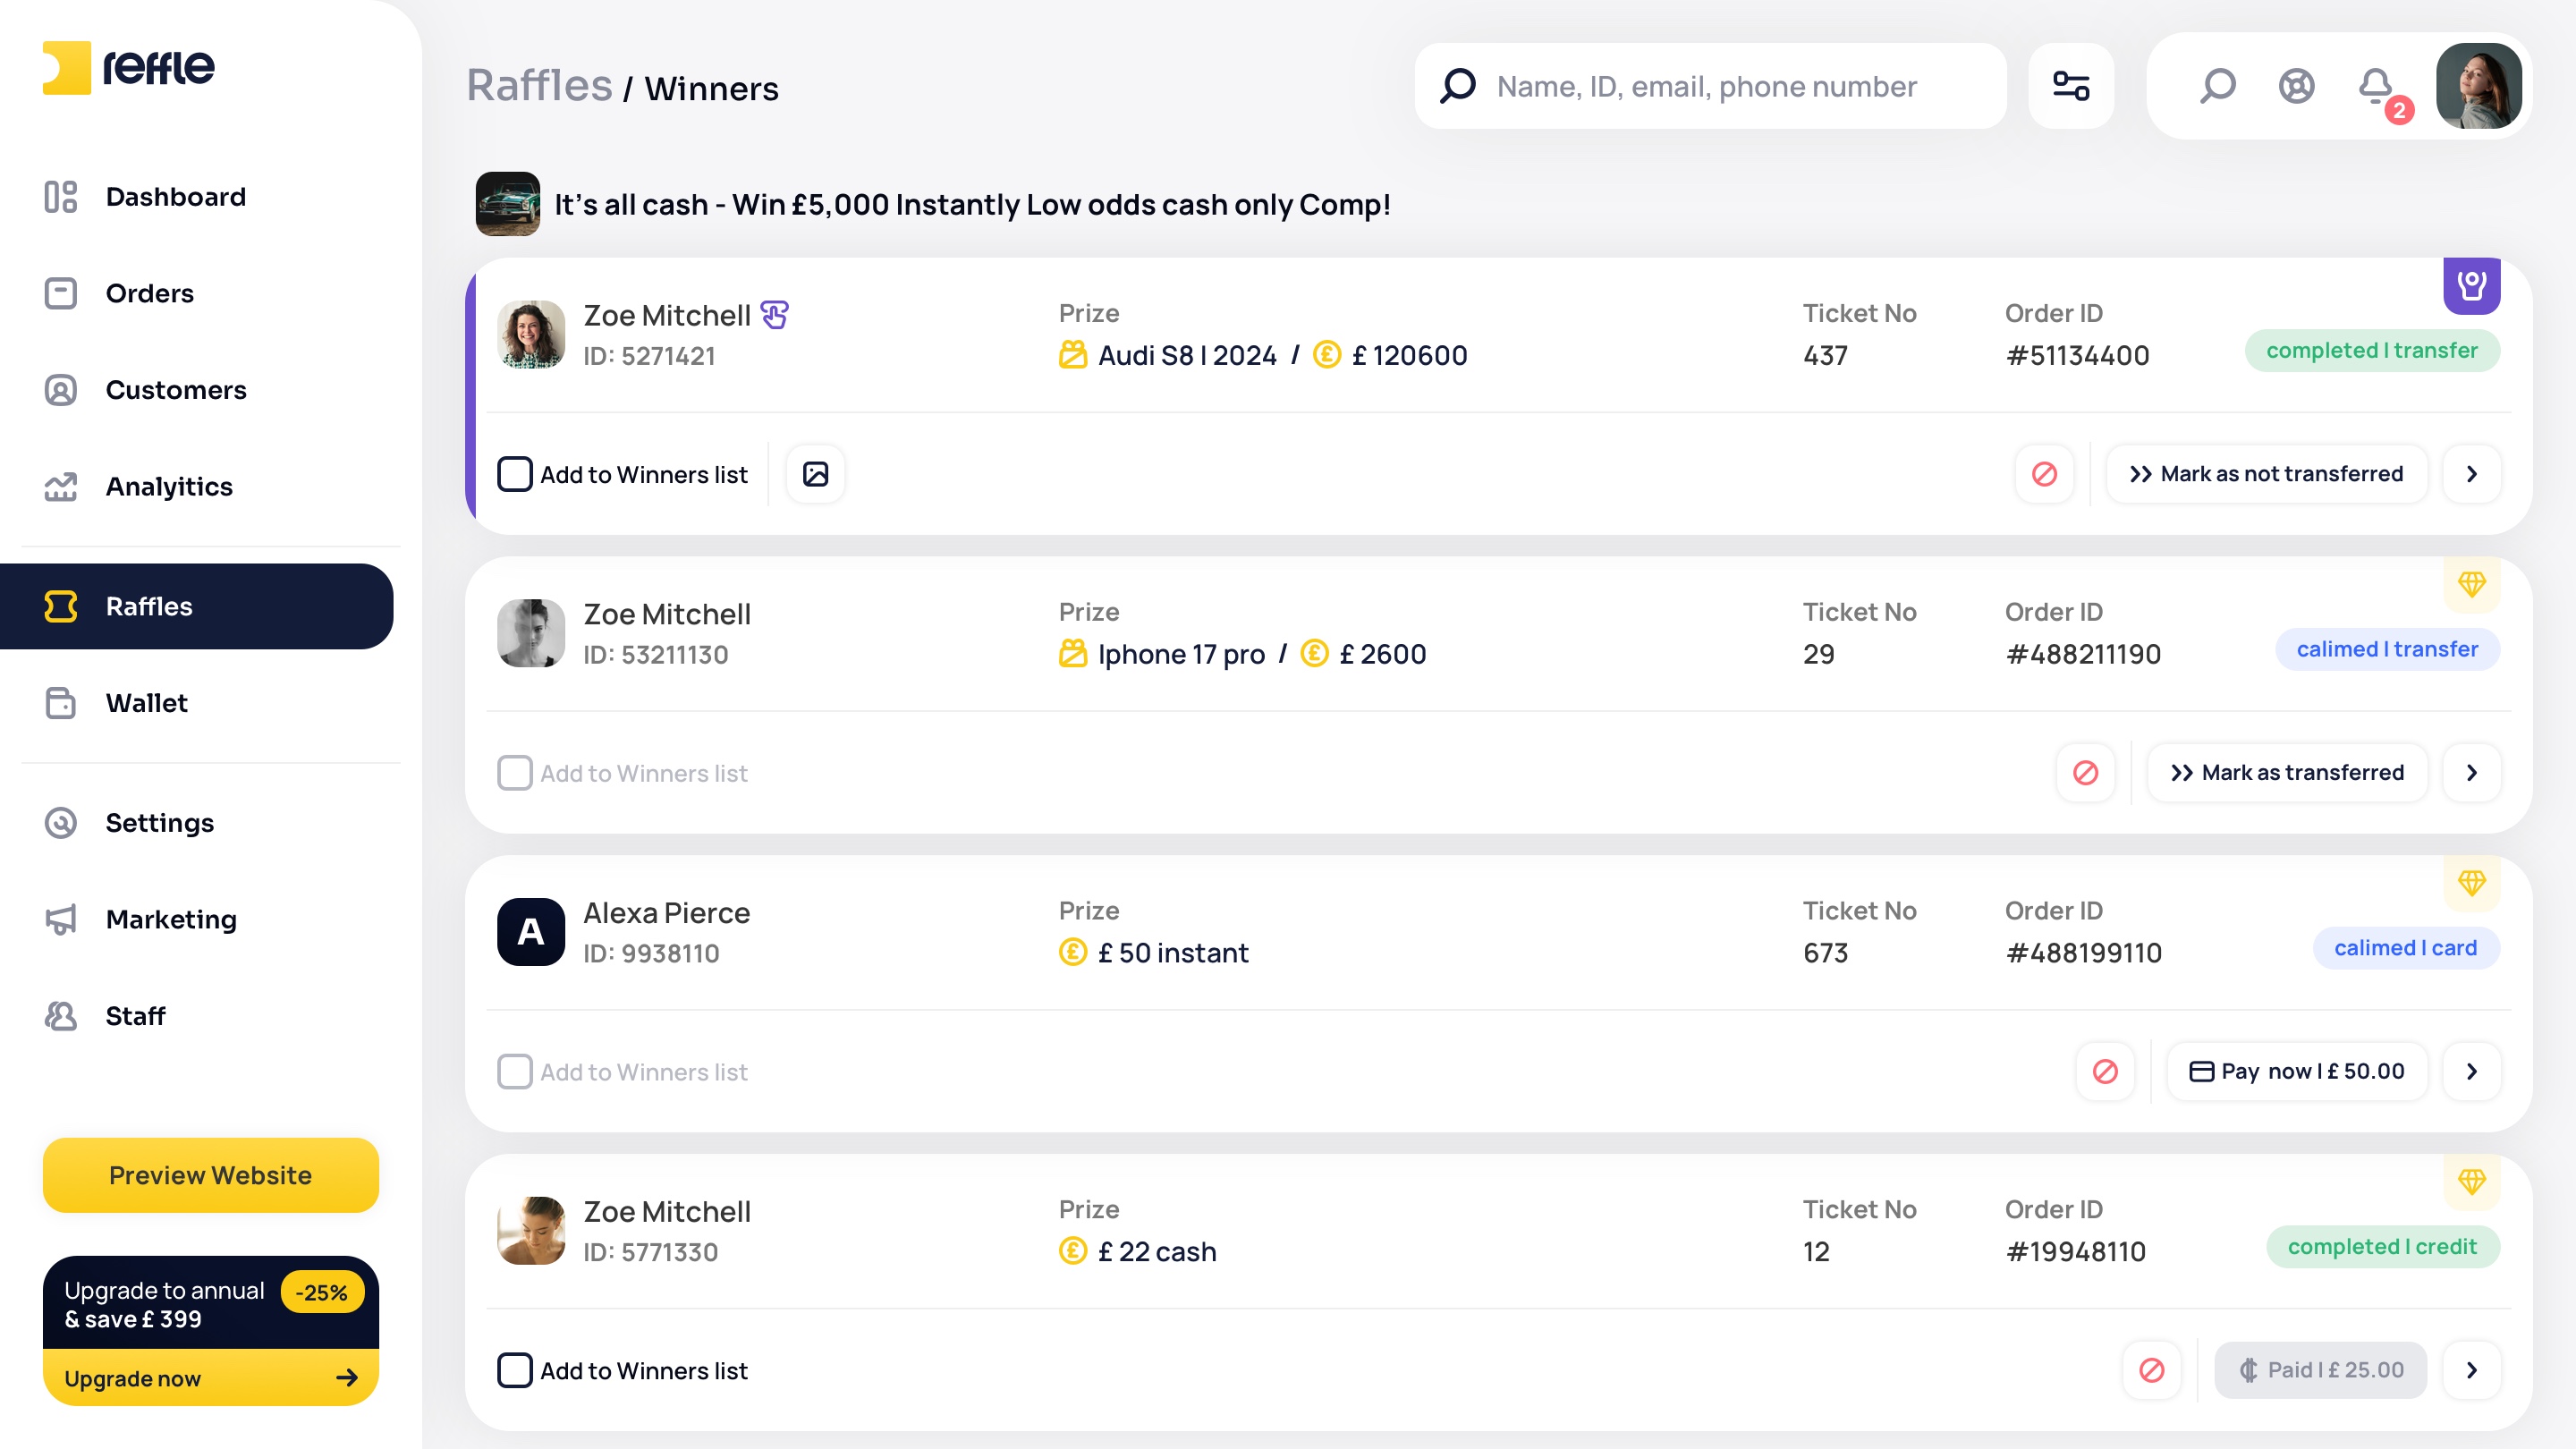Toggle Add to Winners list for Alexa Pierce
Screen dimensions: 2576x1449
click(515, 1071)
